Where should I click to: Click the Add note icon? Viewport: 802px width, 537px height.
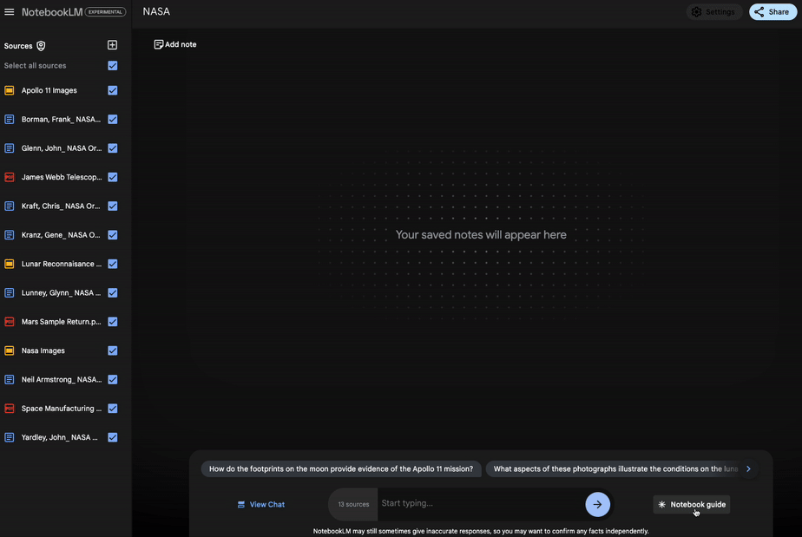[x=159, y=44]
